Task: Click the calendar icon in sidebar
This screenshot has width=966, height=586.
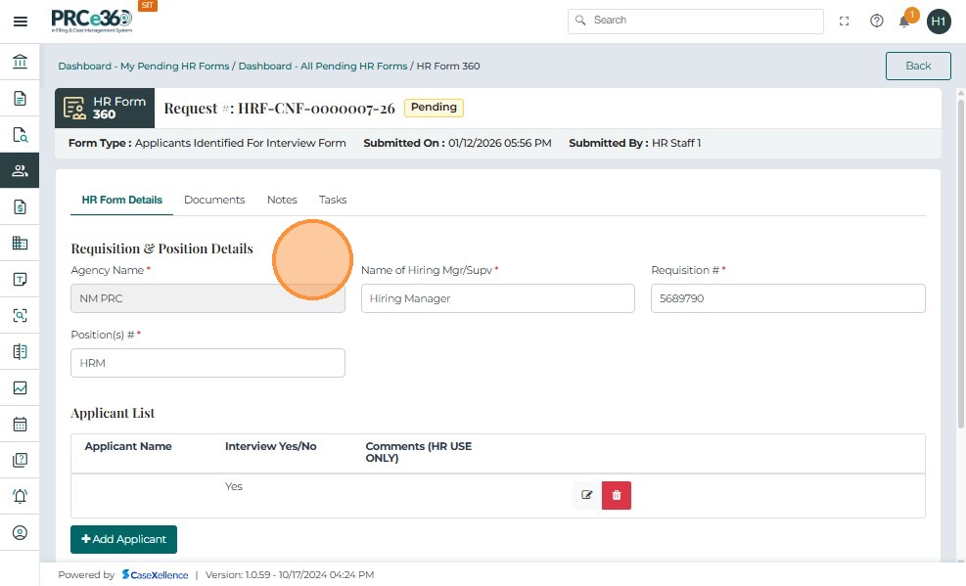Action: [x=20, y=425]
